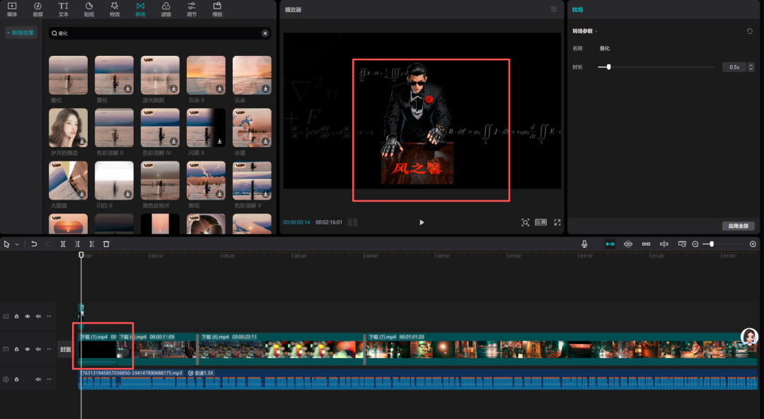Image resolution: width=764 pixels, height=419 pixels.
Task: Open the 滤镜 filters panel
Action: pos(166,8)
